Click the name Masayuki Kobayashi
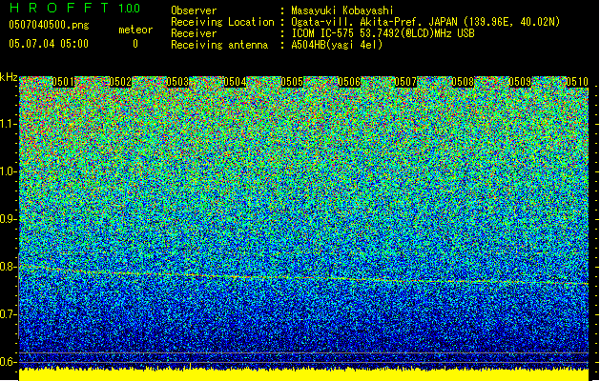Screen dimensions: 600x381 click(342, 10)
